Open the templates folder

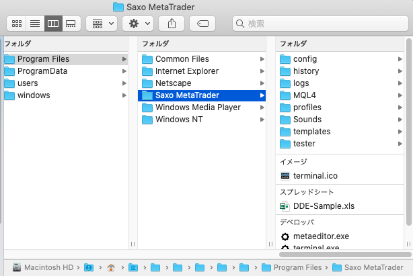(x=340, y=132)
